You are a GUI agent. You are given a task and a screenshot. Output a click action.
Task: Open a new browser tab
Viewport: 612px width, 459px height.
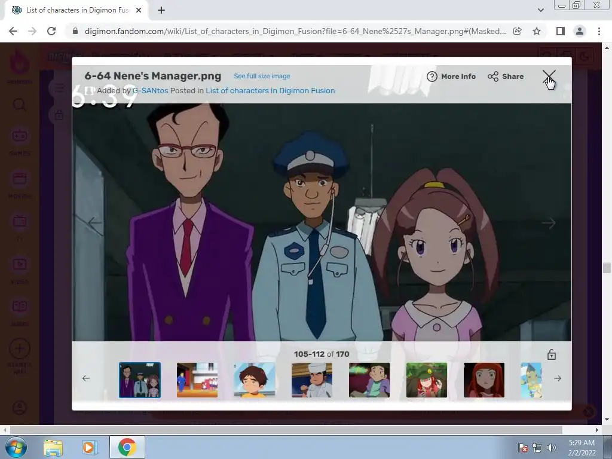click(161, 10)
